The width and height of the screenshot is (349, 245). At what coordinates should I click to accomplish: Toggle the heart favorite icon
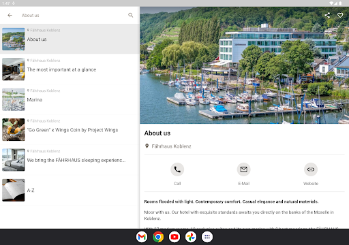(340, 15)
